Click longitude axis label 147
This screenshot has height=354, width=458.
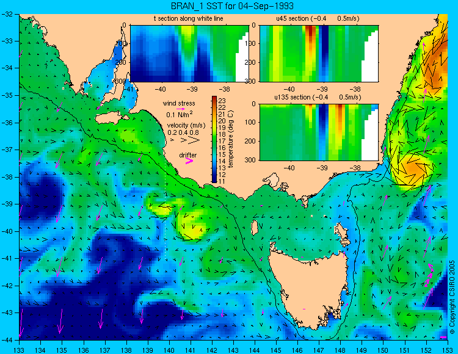pos(319,350)
